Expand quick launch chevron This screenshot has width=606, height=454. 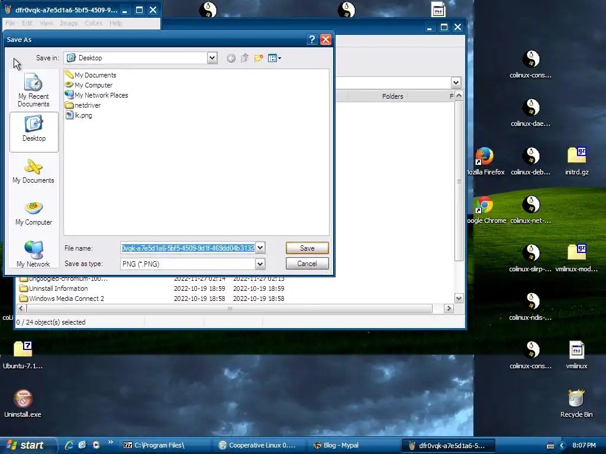tap(111, 442)
